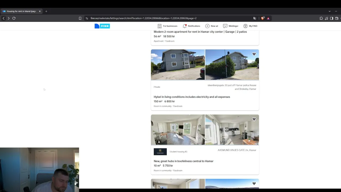Open a new browser tab
341x192 pixels.
click(46, 11)
